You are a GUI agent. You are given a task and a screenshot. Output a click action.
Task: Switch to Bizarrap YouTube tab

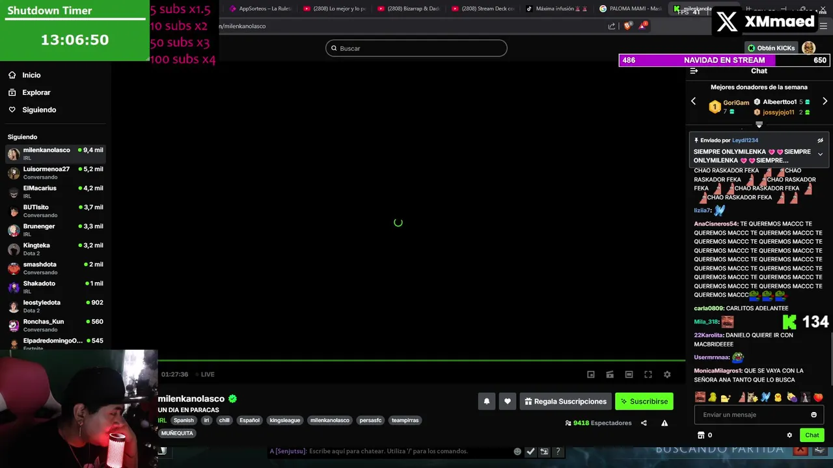tap(409, 8)
